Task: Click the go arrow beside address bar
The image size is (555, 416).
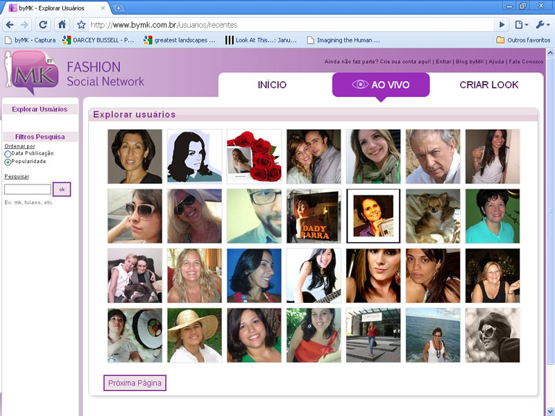Action: tap(502, 24)
